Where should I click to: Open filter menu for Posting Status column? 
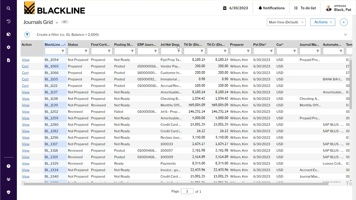click(x=132, y=51)
